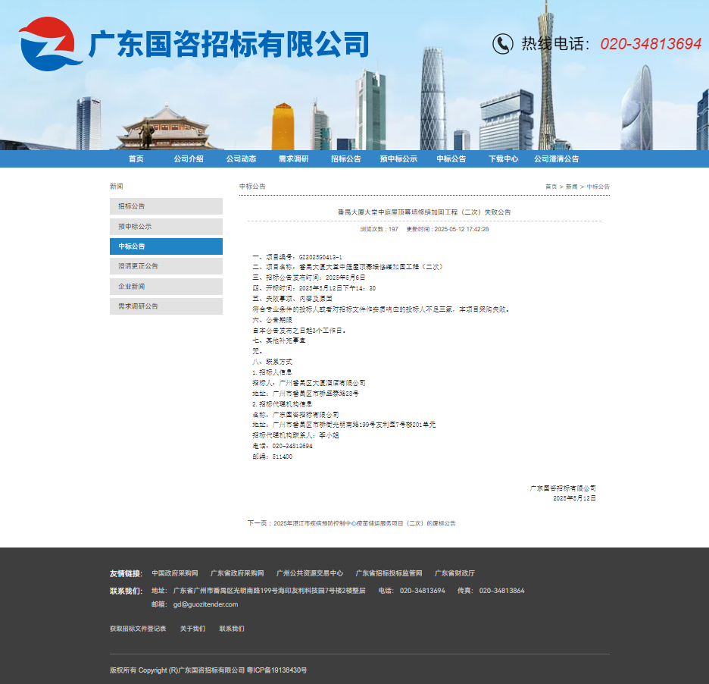
Task: Click 关于我们 in the footer
Action: point(192,629)
